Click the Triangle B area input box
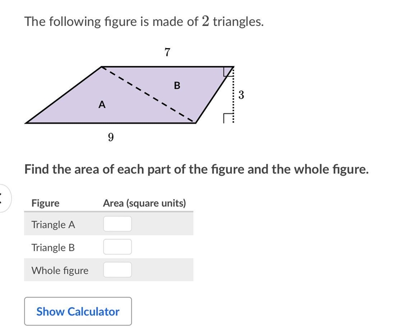 tap(118, 247)
